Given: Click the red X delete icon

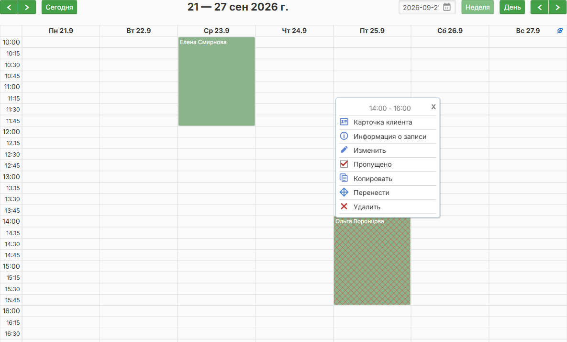Looking at the screenshot, I should [x=344, y=206].
